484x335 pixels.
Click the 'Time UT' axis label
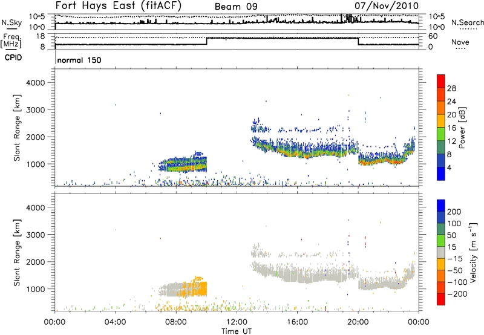point(237,331)
